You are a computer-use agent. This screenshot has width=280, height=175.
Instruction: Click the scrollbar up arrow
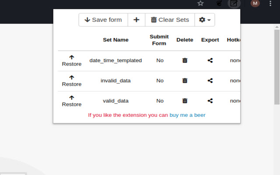pos(277,27)
